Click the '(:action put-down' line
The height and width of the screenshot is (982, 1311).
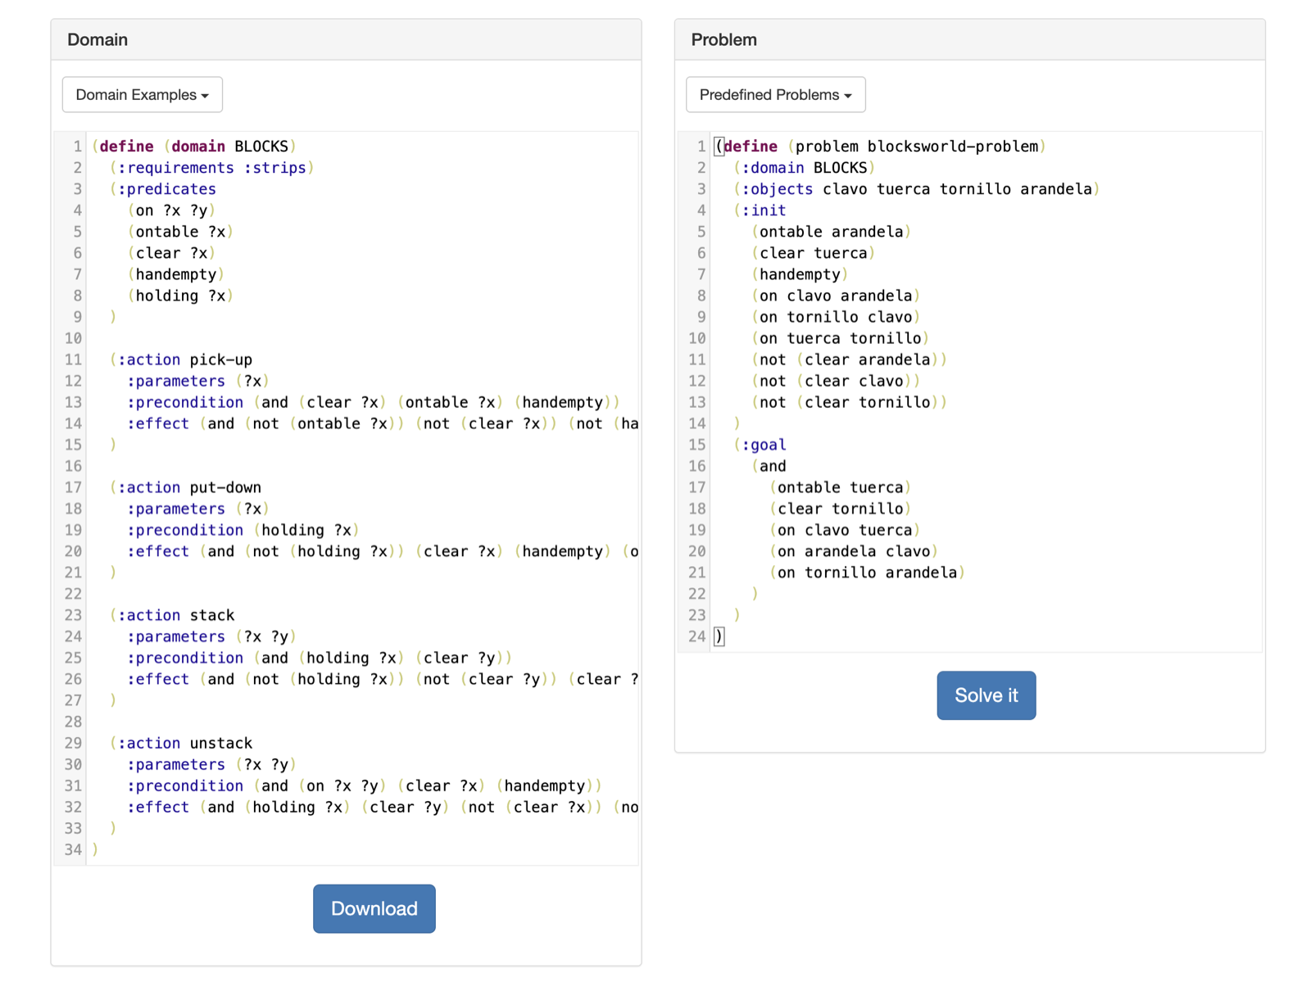coord(185,487)
